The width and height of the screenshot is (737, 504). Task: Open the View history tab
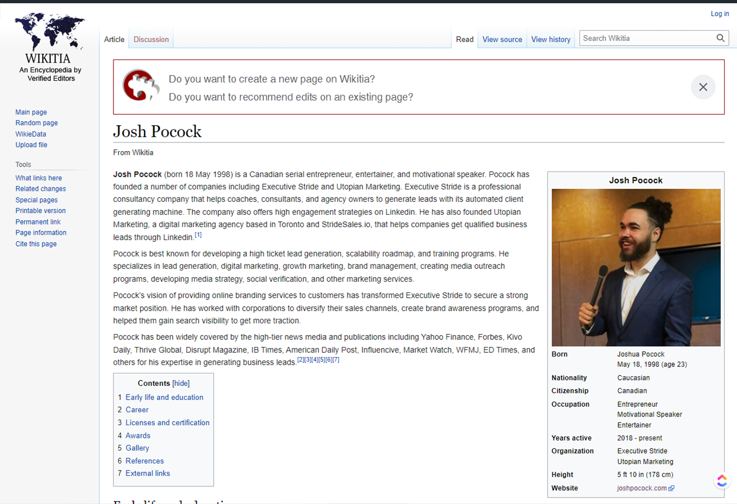click(x=551, y=39)
